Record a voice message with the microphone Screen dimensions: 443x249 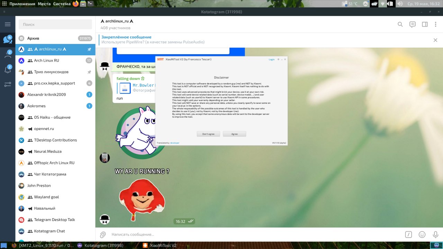[x=435, y=234]
